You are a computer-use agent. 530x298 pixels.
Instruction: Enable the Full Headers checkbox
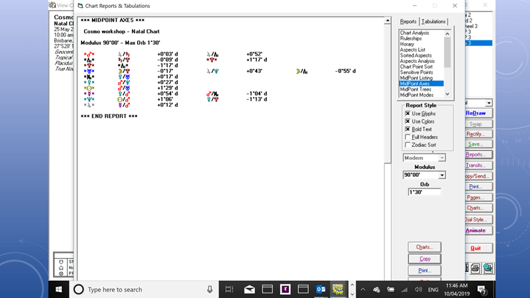(x=407, y=137)
